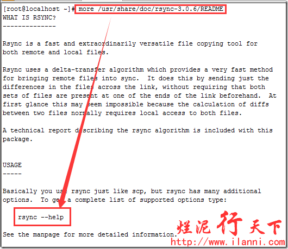Image resolution: width=288 pixels, height=249 pixels.
Task: Open the http://www.ilanni.com watermark link
Action: (x=228, y=242)
